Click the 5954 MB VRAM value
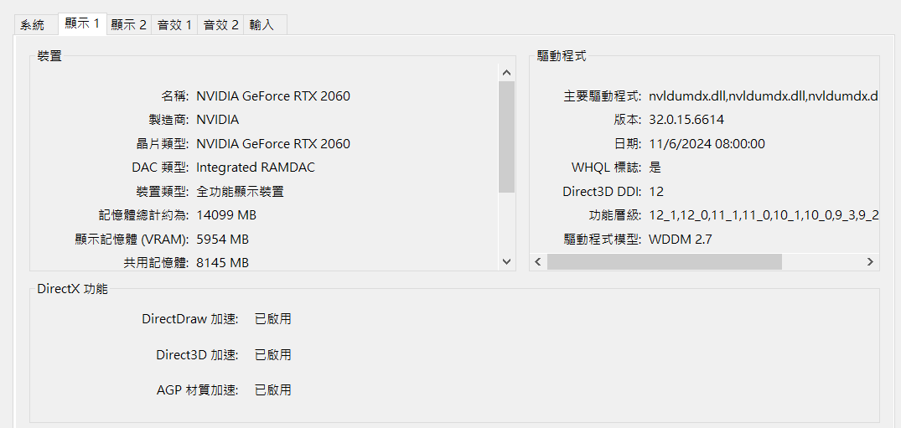Image resolution: width=901 pixels, height=428 pixels. click(x=222, y=239)
